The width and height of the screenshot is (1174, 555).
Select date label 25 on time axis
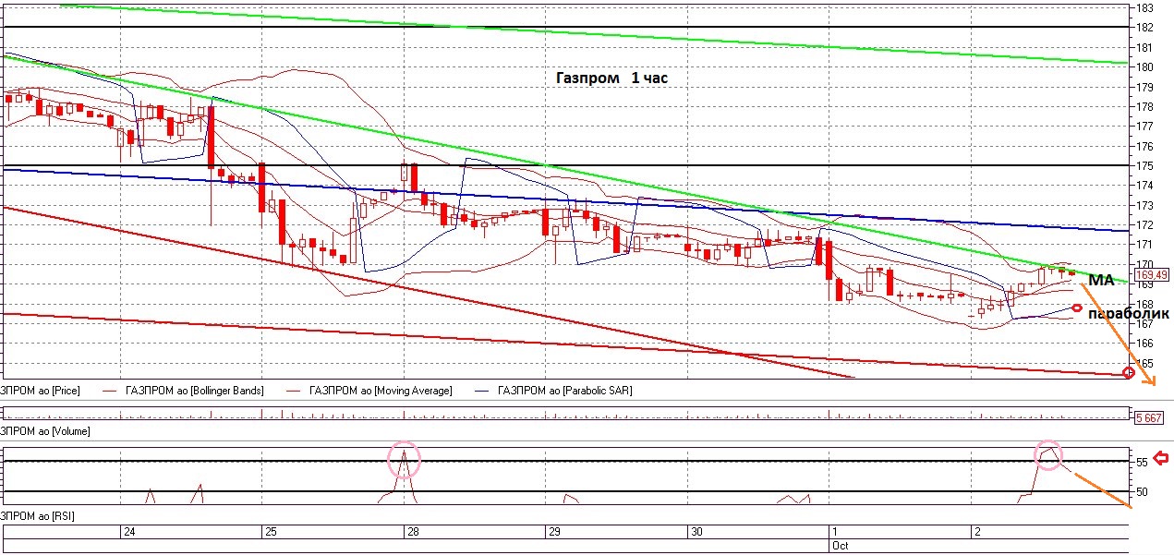click(270, 532)
